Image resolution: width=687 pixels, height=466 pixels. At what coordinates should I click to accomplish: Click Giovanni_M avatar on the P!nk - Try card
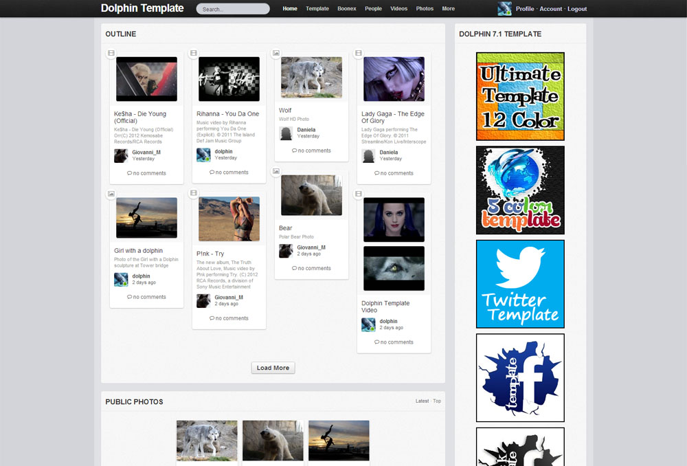pyautogui.click(x=203, y=301)
